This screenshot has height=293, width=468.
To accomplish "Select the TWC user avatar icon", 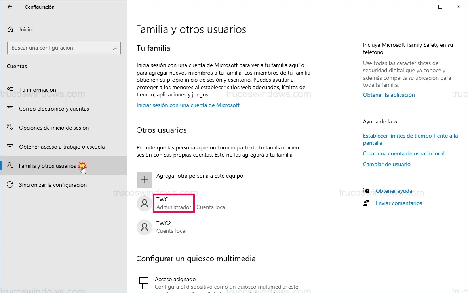I will coord(145,203).
